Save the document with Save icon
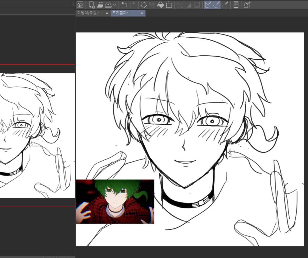Viewport: 308px width, 258px height. coord(108,5)
